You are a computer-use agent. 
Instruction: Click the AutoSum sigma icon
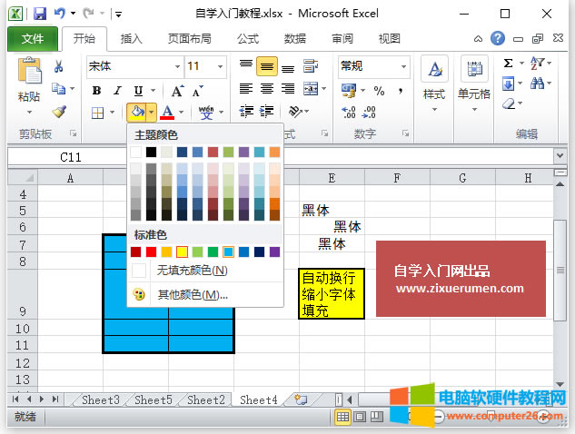pyautogui.click(x=509, y=64)
